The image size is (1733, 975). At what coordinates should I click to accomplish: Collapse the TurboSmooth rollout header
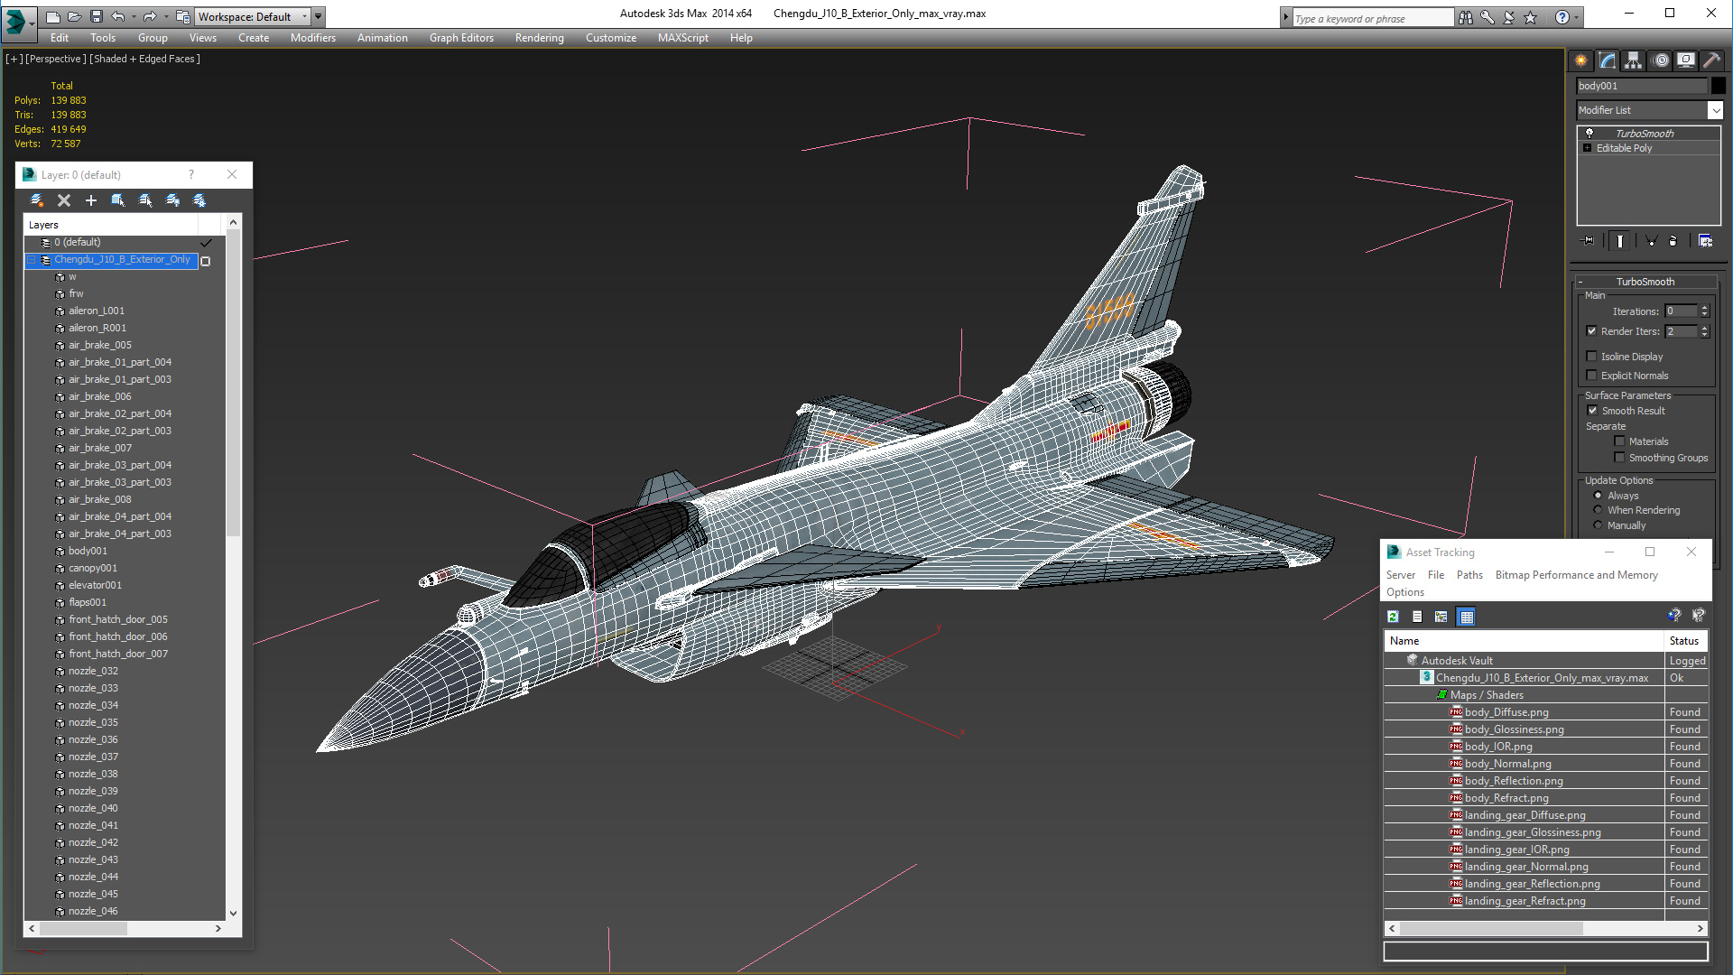pos(1645,282)
